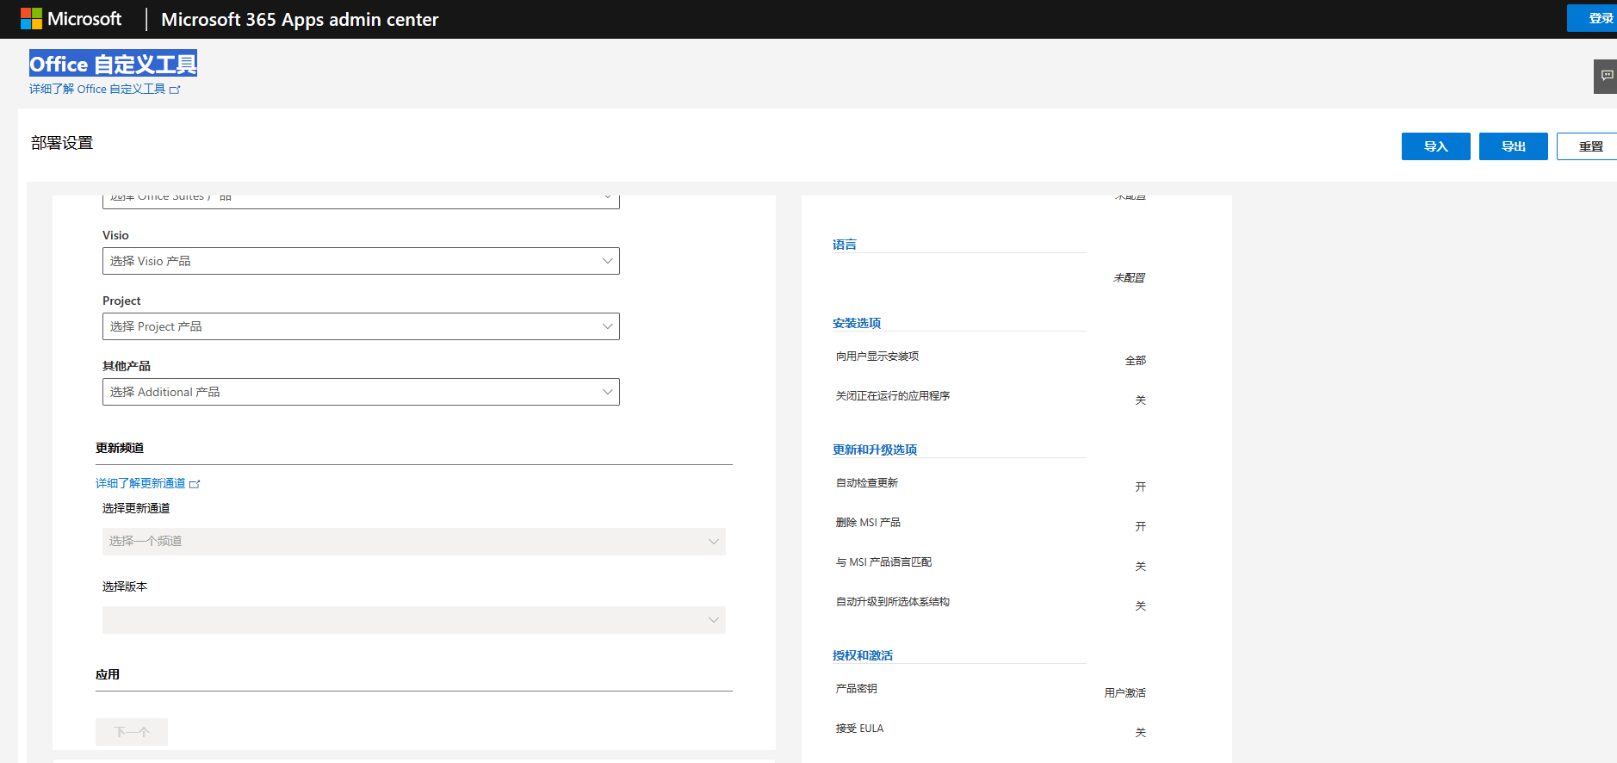Click 与 MSI 产品语言匹配 row
1617x763 pixels.
click(x=990, y=562)
